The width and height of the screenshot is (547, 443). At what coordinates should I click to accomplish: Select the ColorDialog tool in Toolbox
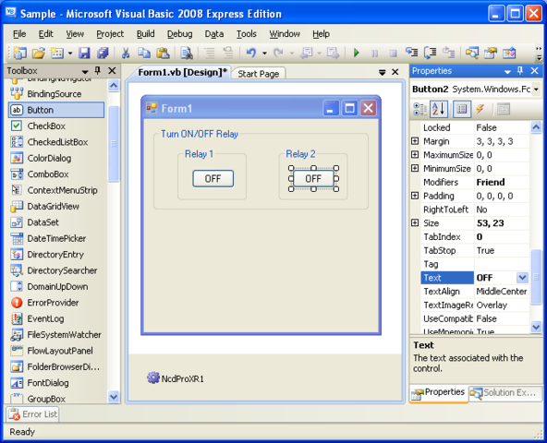click(56, 158)
